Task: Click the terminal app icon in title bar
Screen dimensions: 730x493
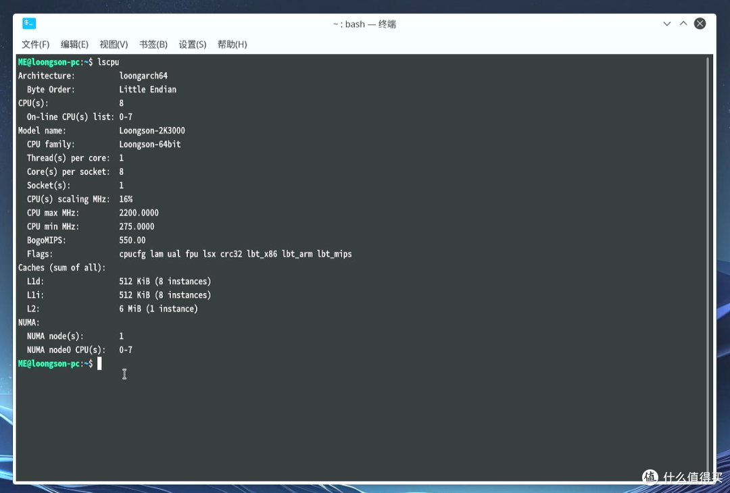Action: point(29,23)
